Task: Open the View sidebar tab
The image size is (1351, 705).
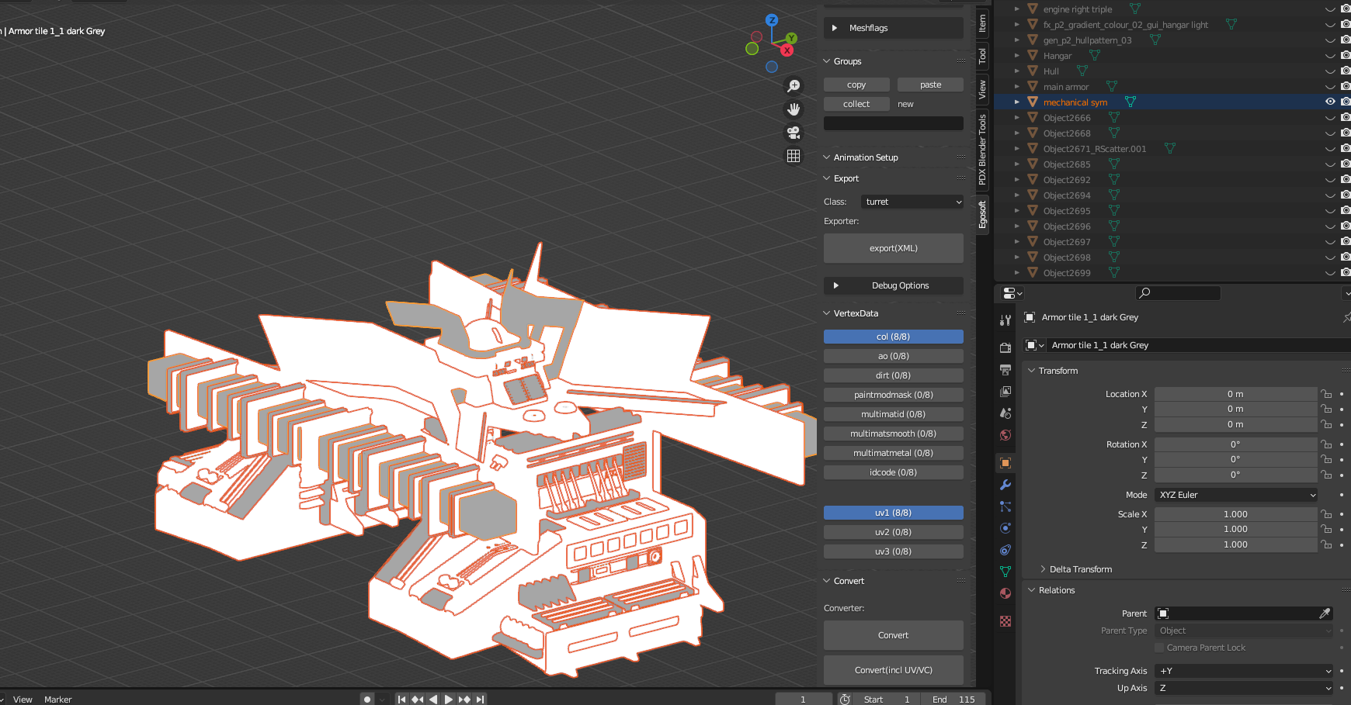Action: click(x=982, y=88)
